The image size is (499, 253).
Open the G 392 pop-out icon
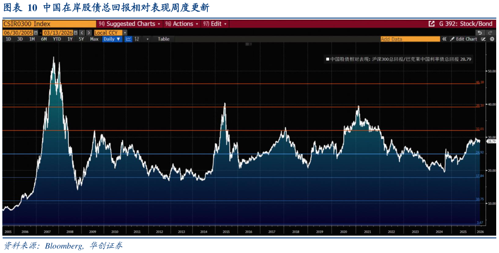431,24
